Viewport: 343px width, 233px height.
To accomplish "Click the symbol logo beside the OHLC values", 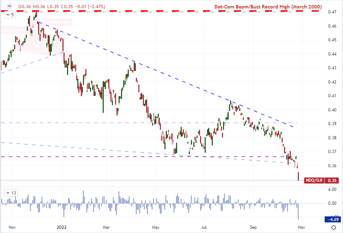I will tap(9, 6).
